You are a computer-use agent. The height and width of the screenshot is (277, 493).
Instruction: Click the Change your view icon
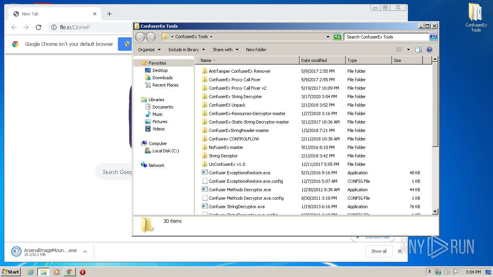click(399, 50)
